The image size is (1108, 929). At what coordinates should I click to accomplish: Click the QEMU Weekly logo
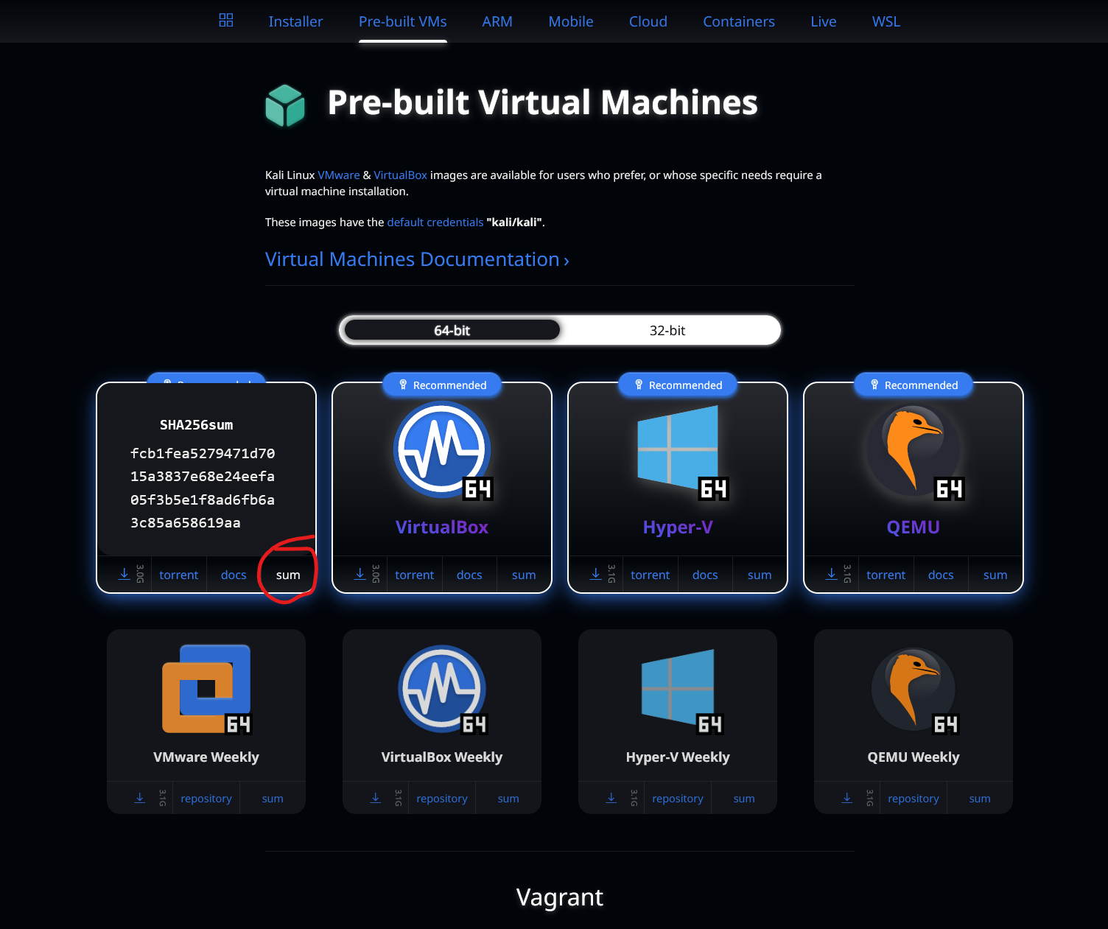[914, 689]
